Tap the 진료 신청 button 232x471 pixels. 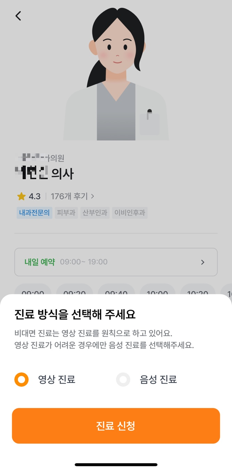(x=116, y=425)
